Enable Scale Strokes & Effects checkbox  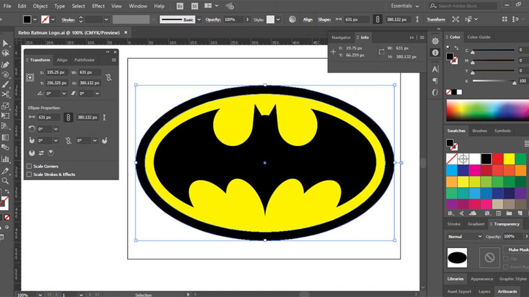click(x=29, y=174)
